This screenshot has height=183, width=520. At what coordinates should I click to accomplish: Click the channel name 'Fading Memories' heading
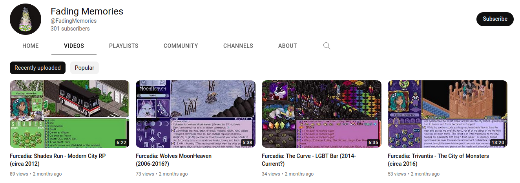[87, 11]
